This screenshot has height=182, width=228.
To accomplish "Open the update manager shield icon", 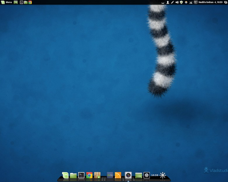I will [181, 2].
